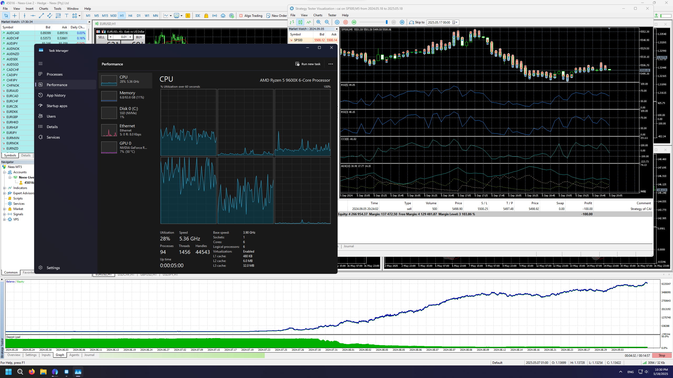
Task: Click the Skip to button in tester
Action: [x=417, y=22]
